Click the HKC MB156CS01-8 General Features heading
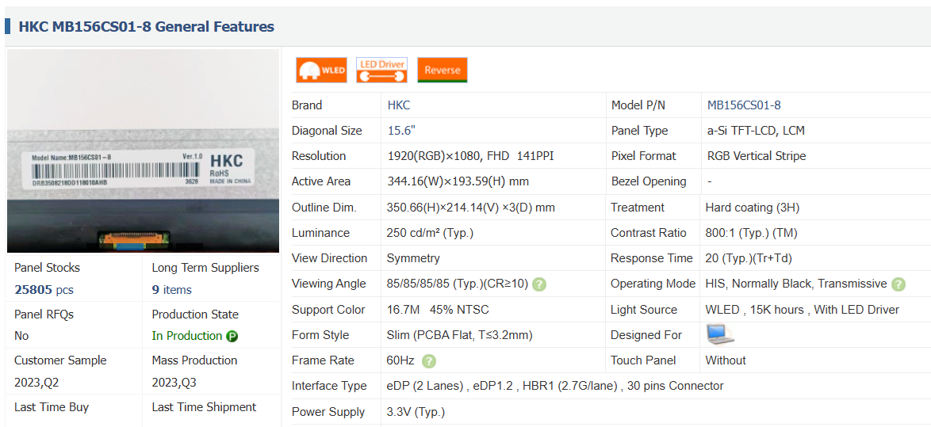Image resolution: width=931 pixels, height=427 pixels. pos(146,27)
